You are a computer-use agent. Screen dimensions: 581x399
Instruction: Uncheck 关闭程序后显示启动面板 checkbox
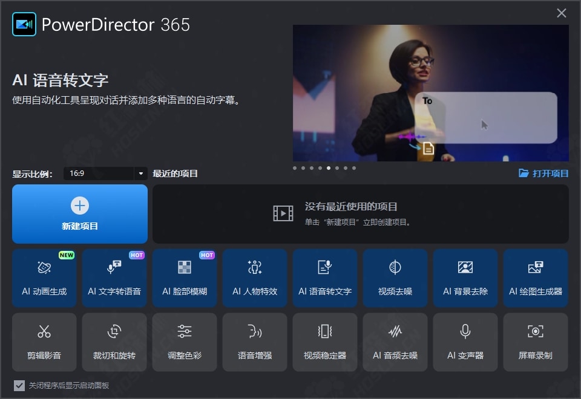click(19, 386)
